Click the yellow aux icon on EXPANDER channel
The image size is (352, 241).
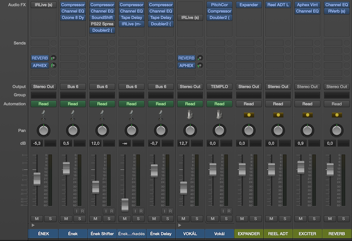[x=249, y=115]
